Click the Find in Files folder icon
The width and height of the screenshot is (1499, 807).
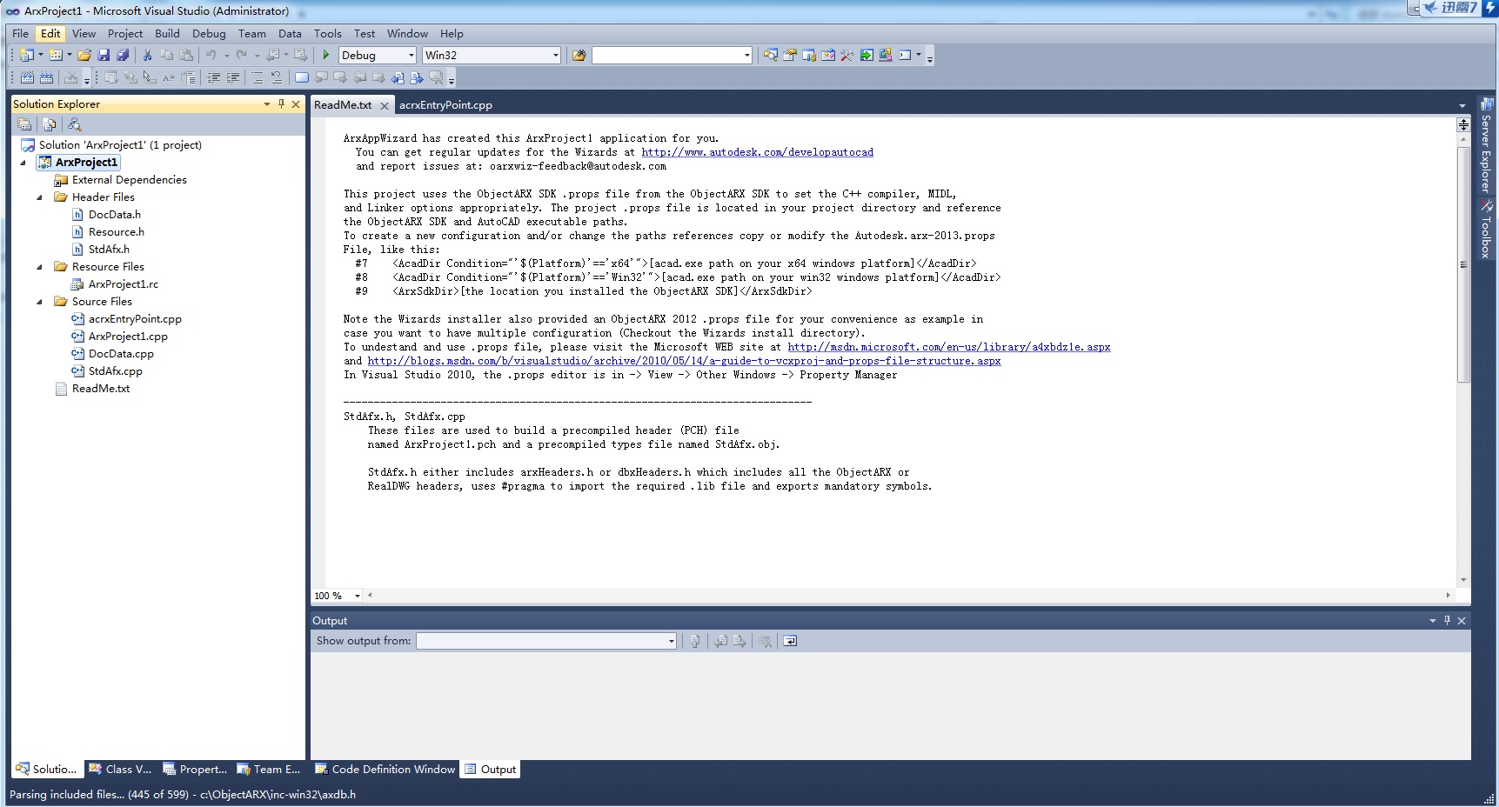click(x=579, y=55)
